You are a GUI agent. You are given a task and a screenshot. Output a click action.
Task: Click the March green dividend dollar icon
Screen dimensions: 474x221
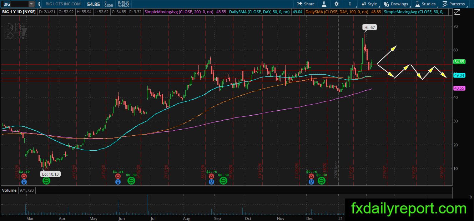[x=46, y=181]
